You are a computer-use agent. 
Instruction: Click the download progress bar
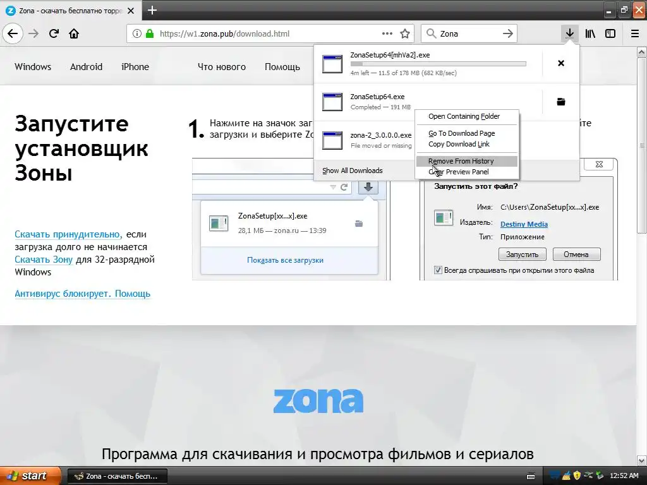click(x=438, y=64)
